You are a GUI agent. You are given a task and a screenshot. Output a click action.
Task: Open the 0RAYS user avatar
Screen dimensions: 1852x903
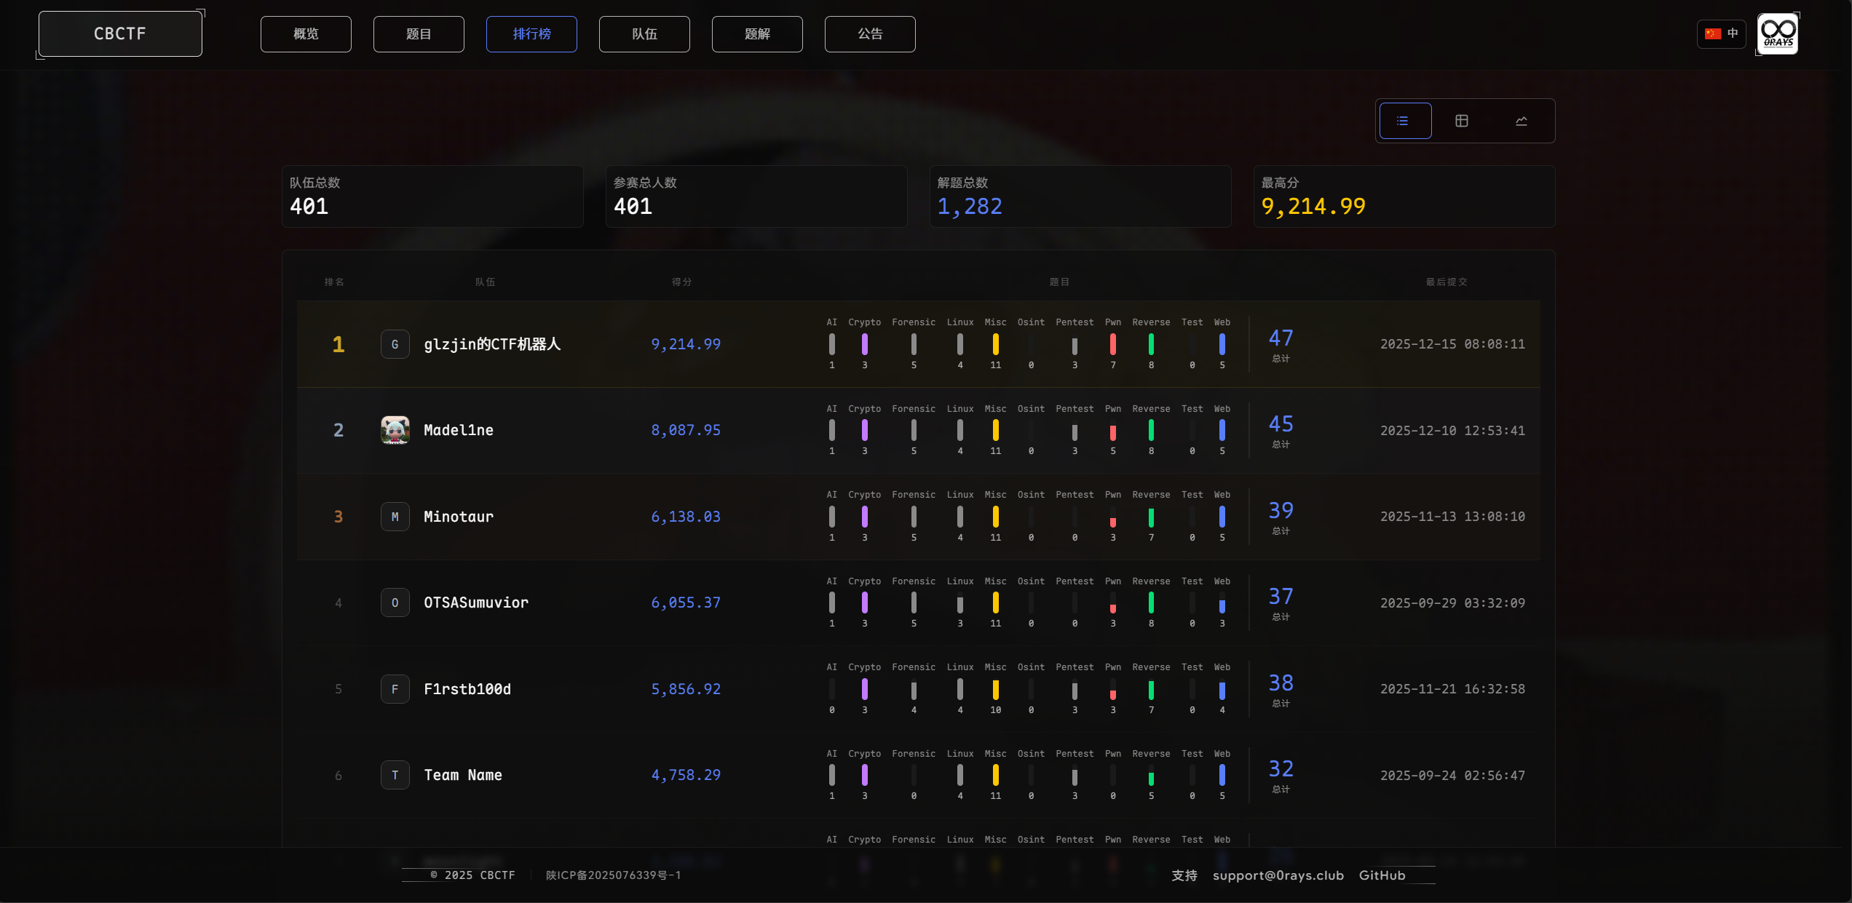tap(1778, 33)
